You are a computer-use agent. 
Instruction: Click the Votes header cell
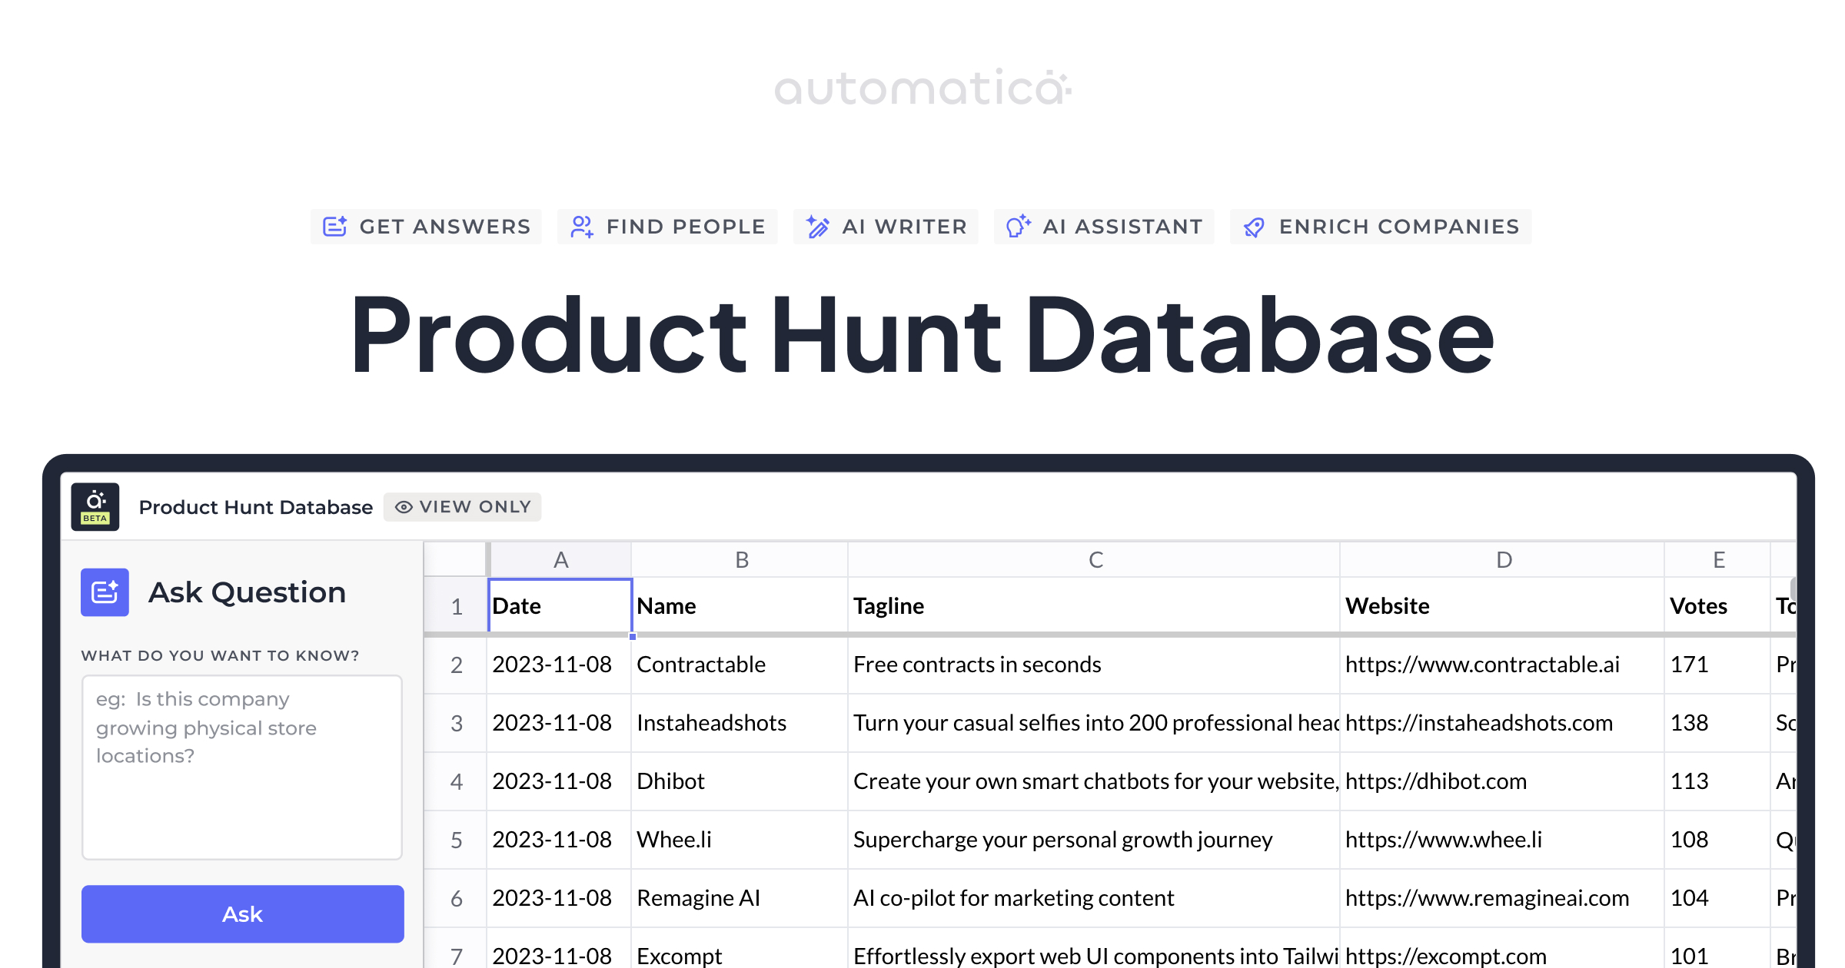(x=1718, y=606)
